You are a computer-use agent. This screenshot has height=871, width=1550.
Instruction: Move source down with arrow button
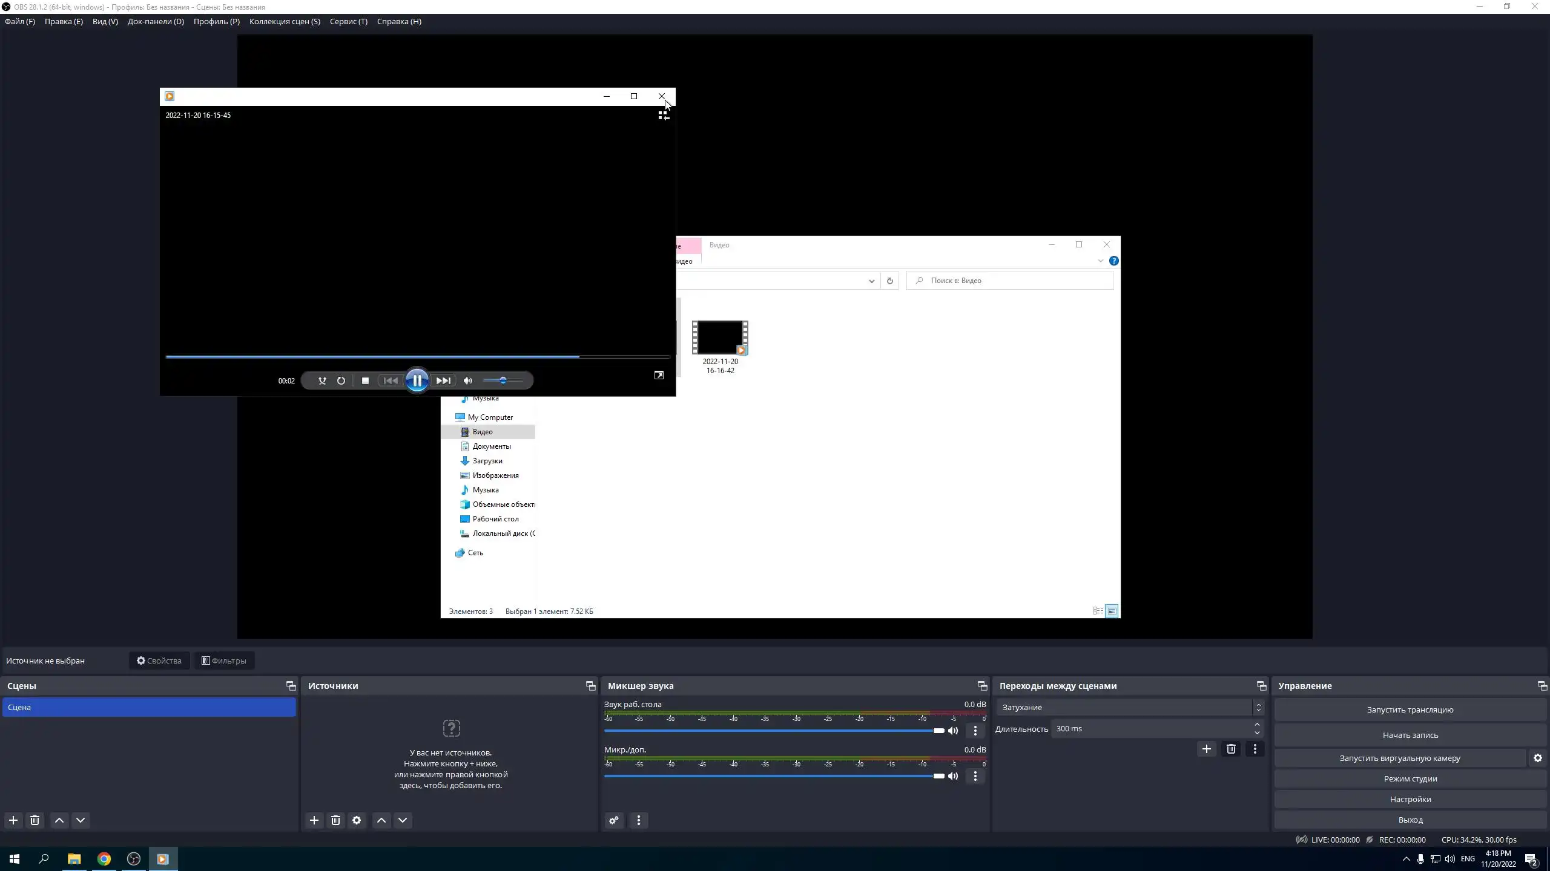click(x=403, y=820)
